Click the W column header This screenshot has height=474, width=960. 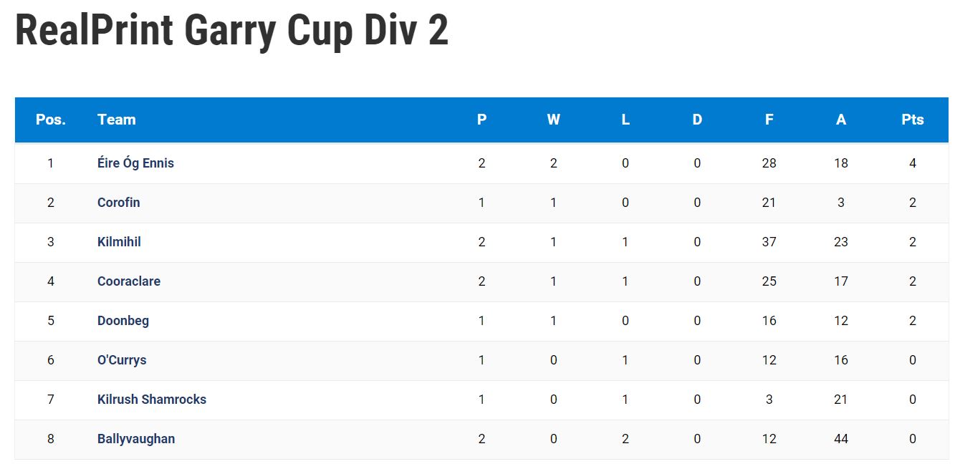click(x=554, y=120)
